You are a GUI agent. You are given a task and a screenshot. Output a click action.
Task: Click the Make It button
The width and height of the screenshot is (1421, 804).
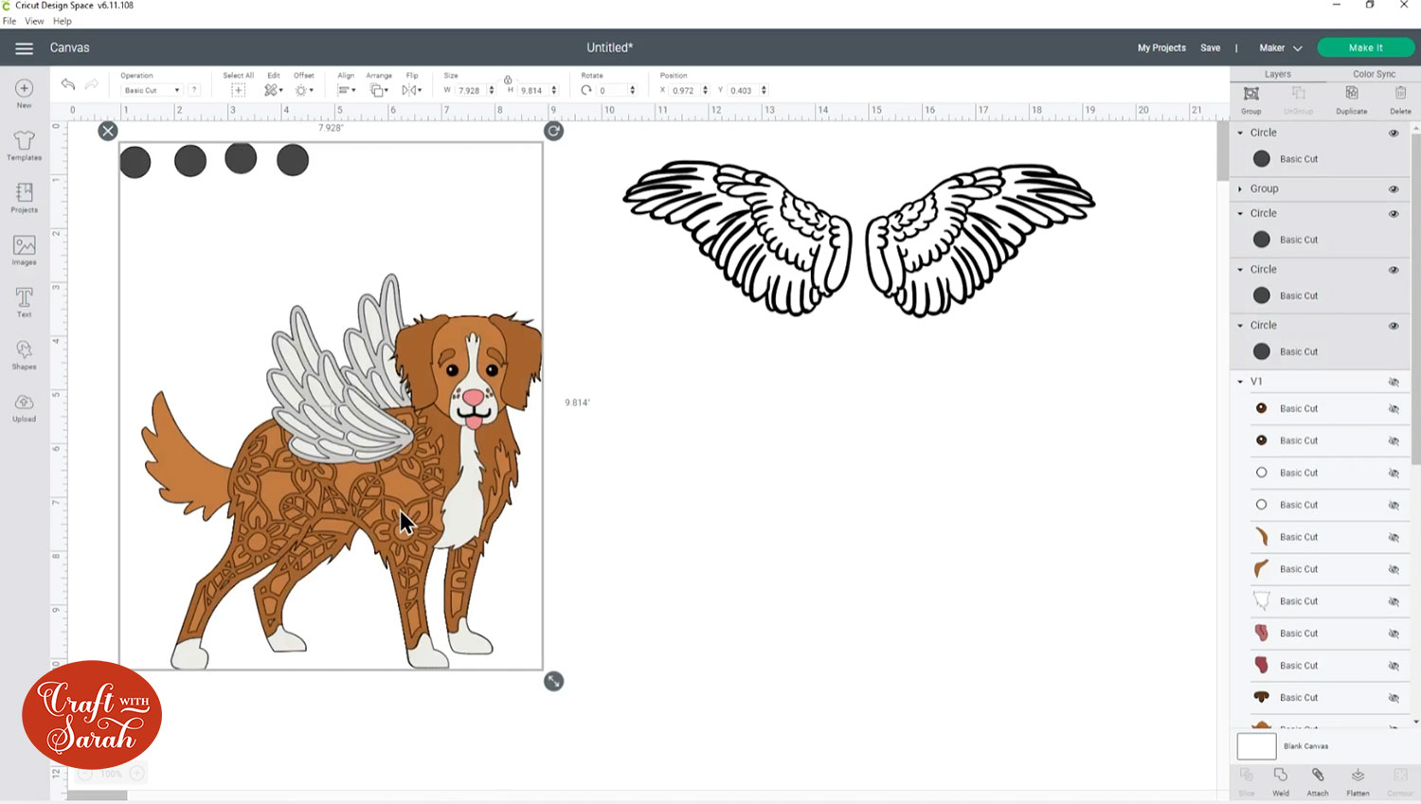pyautogui.click(x=1365, y=47)
